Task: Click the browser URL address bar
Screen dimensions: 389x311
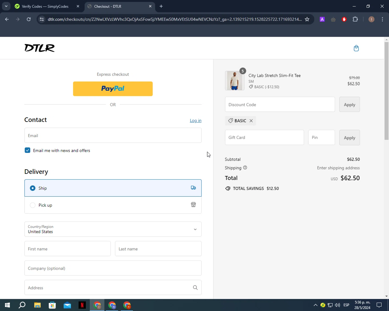Action: [175, 19]
